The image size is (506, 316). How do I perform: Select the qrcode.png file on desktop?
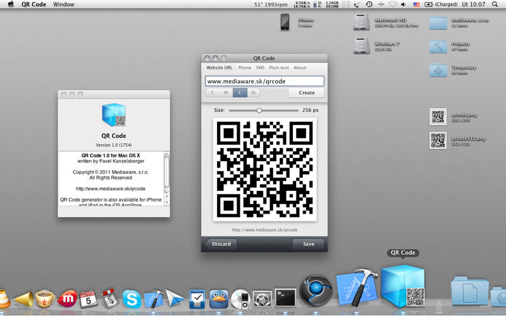tap(438, 116)
